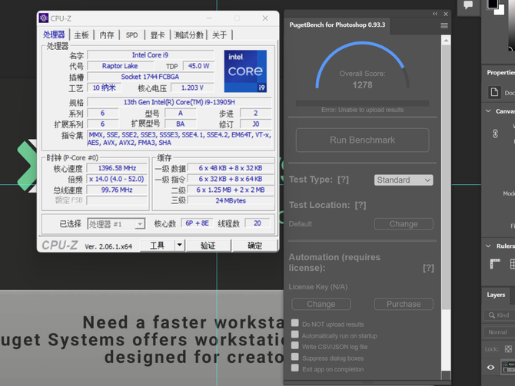
Task: Click the Raptor Lake code name value
Action: click(120, 66)
